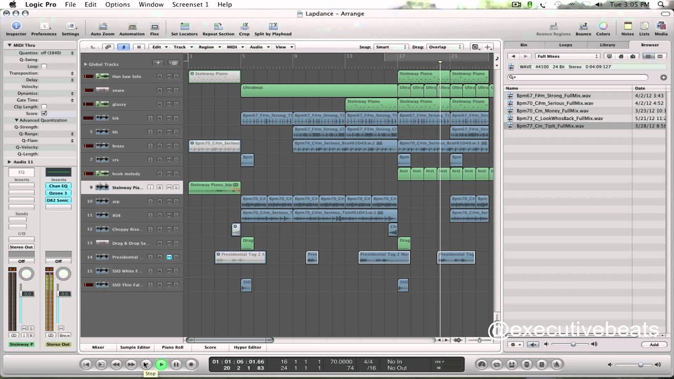Open the project folder in the Browser
Viewport: 674px width, 379px height.
pos(632,56)
